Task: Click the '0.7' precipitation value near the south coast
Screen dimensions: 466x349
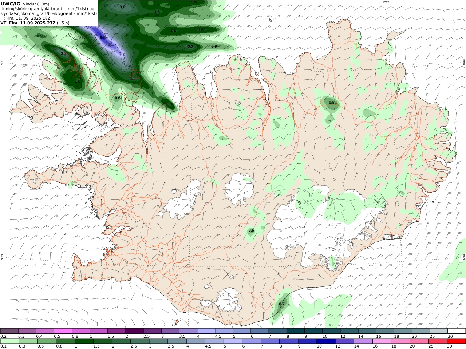Action: click(282, 304)
